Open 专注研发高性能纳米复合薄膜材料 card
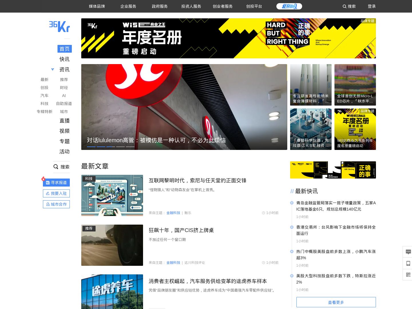Screen dimensions: 412x309 pyautogui.click(x=311, y=85)
